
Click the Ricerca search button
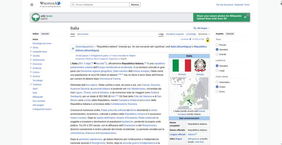click(x=135, y=5)
